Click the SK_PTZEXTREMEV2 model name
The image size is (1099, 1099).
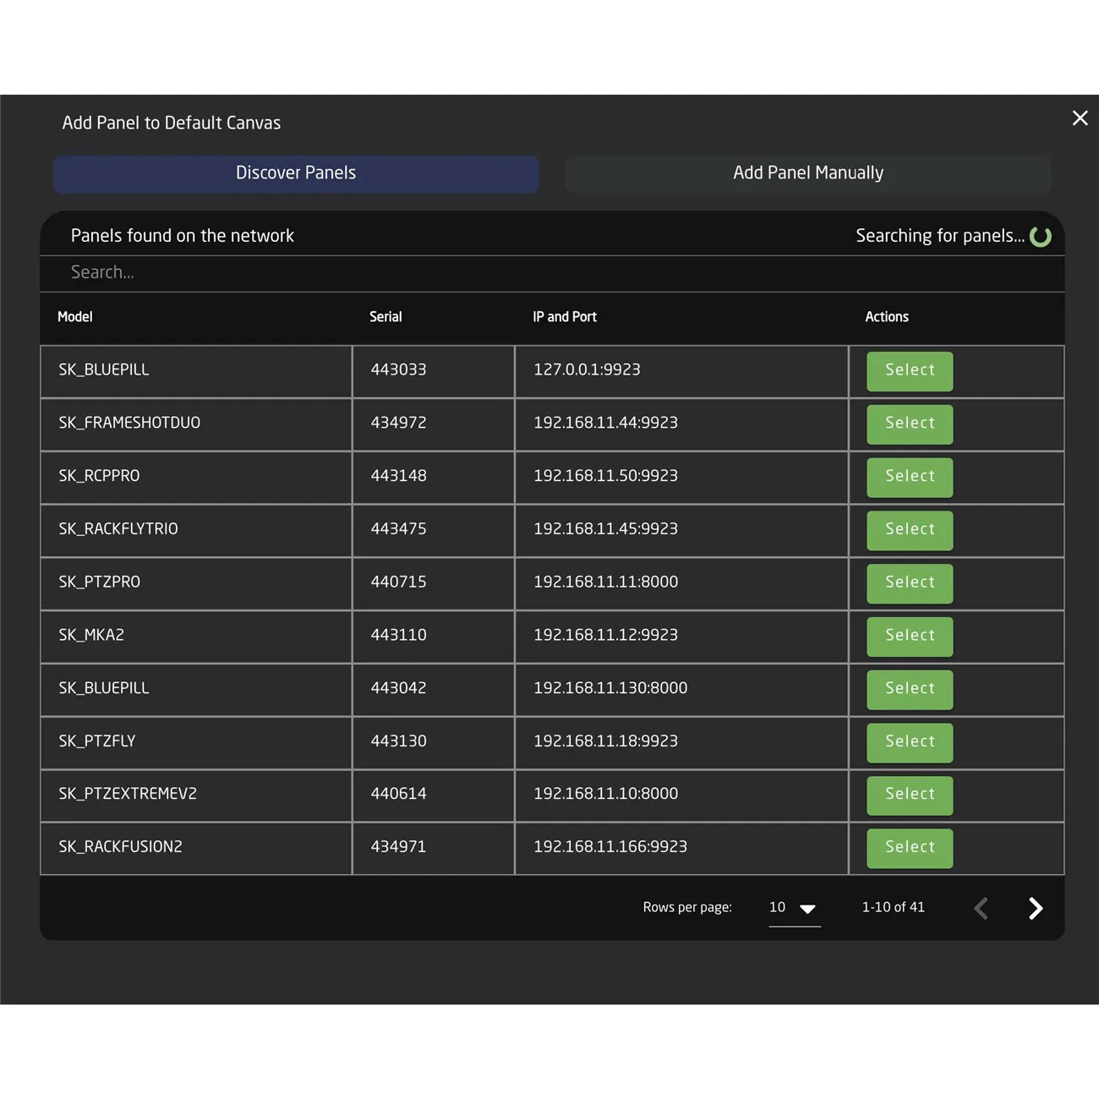click(128, 794)
